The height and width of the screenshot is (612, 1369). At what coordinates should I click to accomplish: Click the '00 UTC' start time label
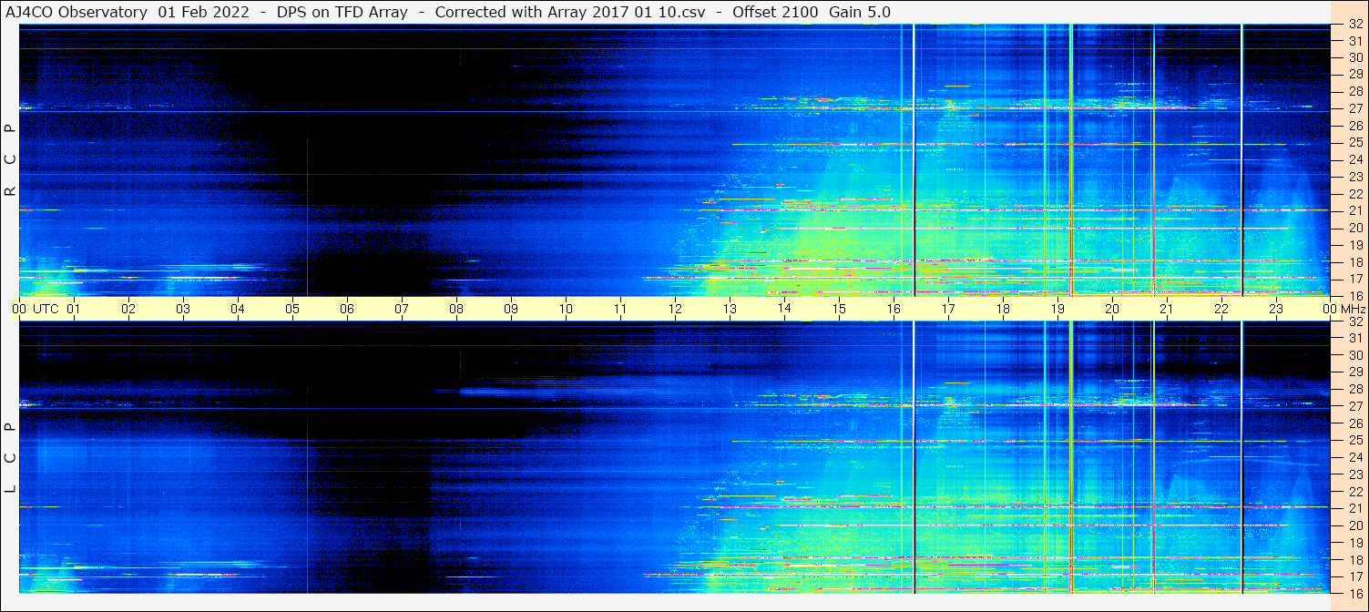coord(36,309)
